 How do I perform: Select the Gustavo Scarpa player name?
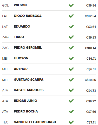29,80
